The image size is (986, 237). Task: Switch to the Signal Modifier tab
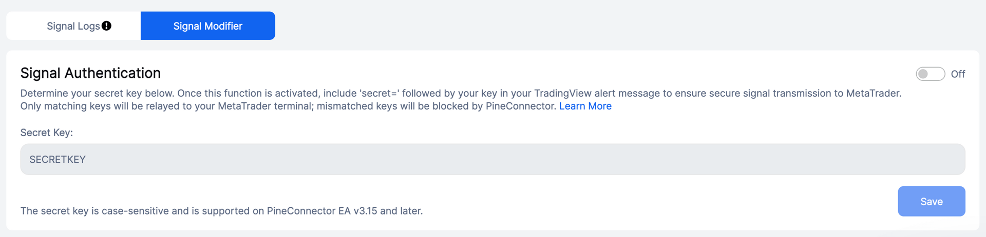[x=208, y=26]
